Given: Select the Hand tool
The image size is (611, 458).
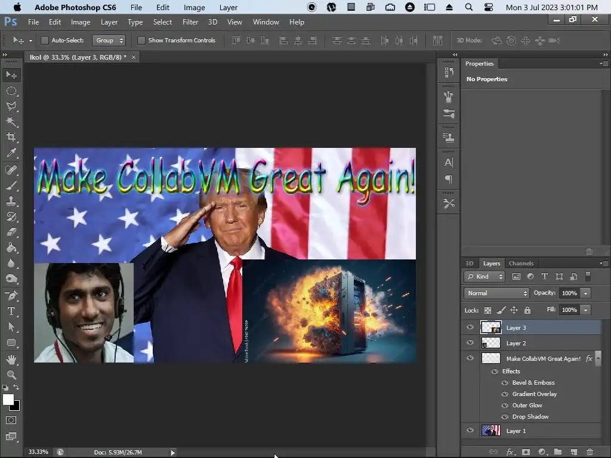Looking at the screenshot, I should (x=11, y=360).
